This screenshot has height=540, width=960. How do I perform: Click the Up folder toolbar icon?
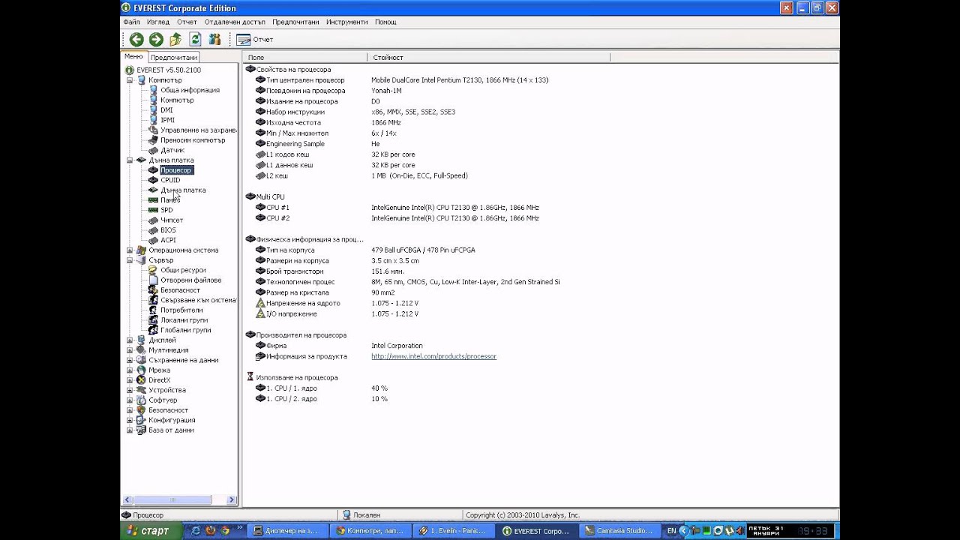tap(175, 40)
